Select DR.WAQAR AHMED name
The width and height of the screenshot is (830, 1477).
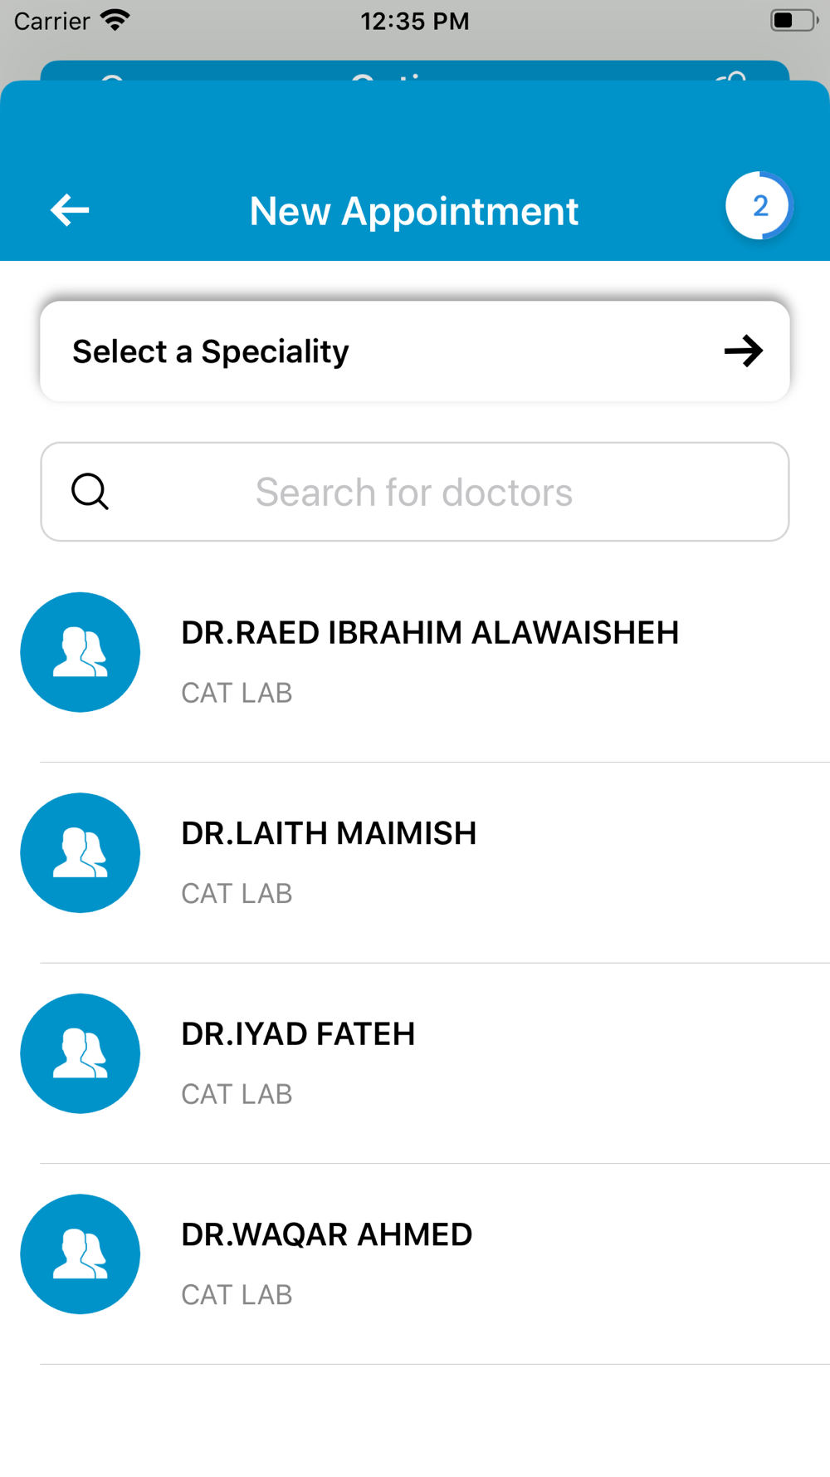tap(326, 1234)
